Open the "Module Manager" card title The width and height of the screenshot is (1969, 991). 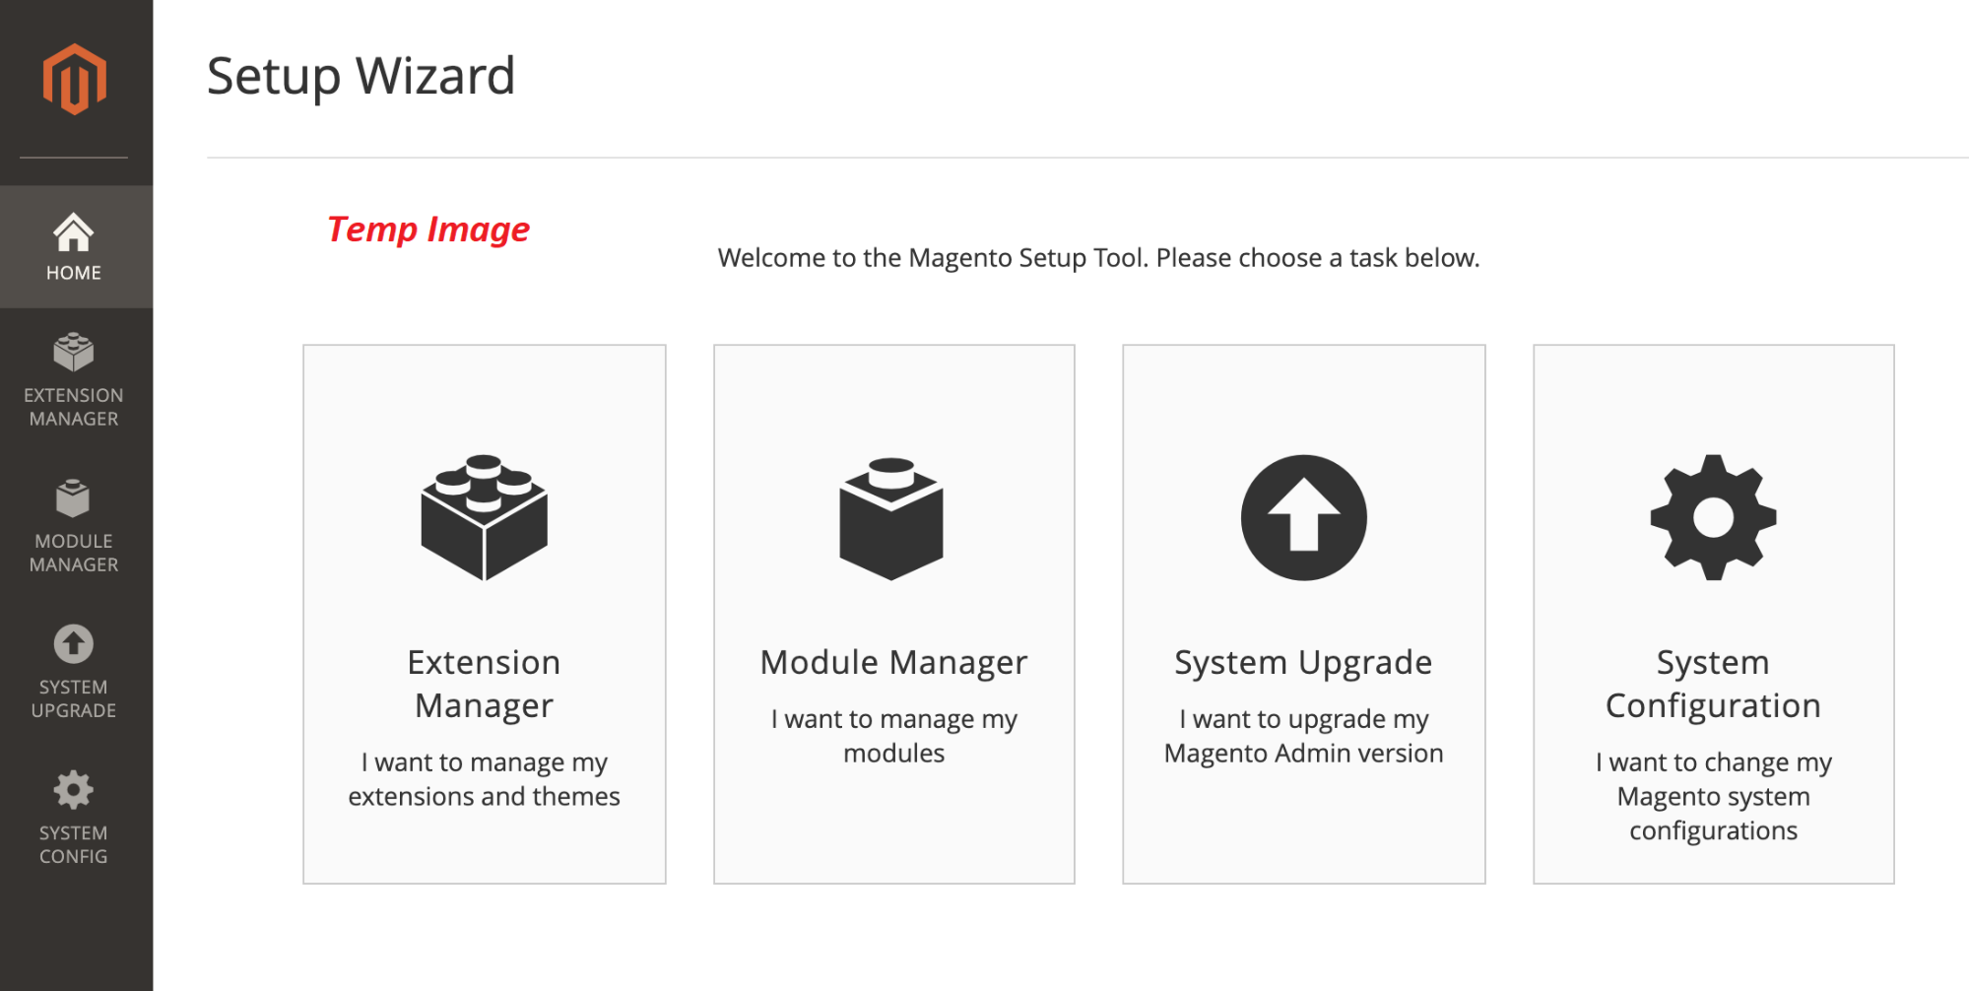tap(893, 662)
